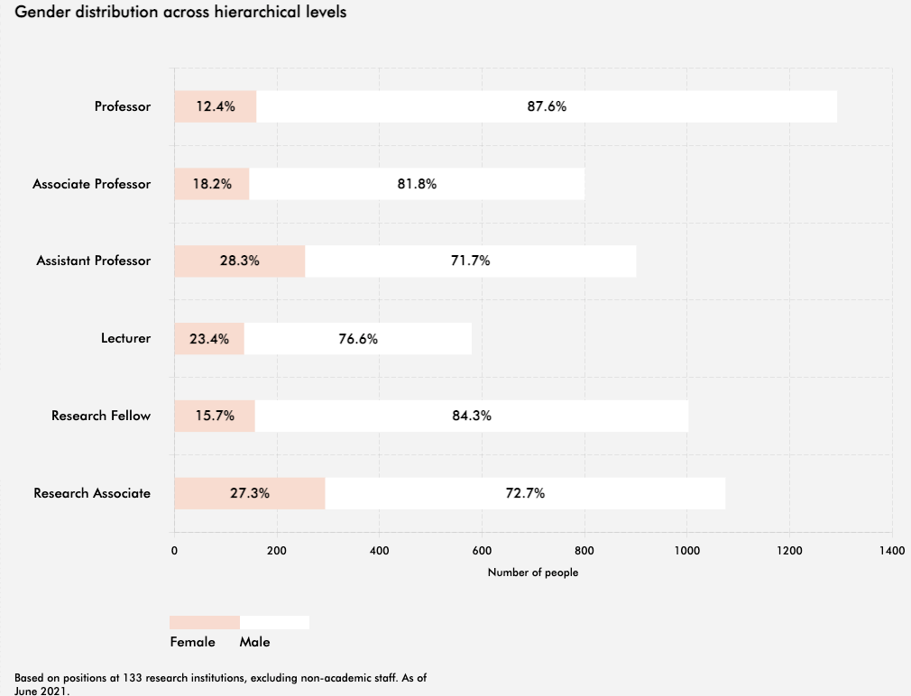This screenshot has height=696, width=911.
Task: Click the "Male" legend label text
Action: click(x=254, y=642)
